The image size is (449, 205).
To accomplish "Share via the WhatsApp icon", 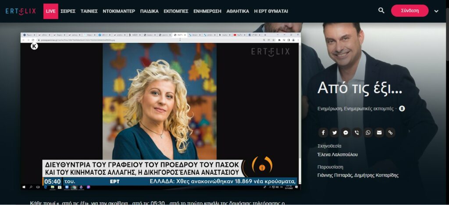I will 368,132.
